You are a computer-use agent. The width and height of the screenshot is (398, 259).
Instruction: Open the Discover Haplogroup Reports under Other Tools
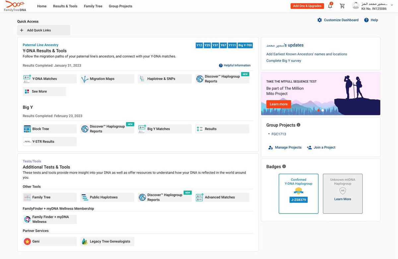point(165,197)
